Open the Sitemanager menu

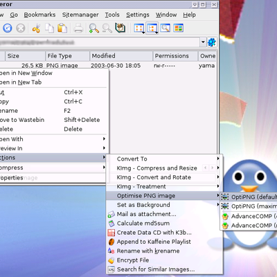coord(80,15)
